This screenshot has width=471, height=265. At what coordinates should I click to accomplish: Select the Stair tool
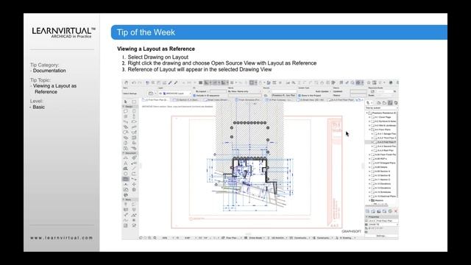click(x=126, y=127)
